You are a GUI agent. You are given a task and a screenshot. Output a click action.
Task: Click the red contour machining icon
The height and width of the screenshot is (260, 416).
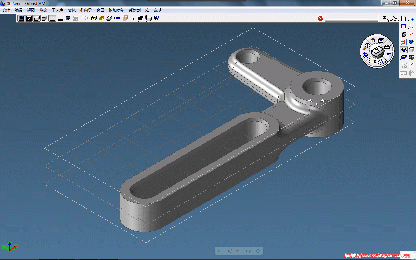click(404, 42)
